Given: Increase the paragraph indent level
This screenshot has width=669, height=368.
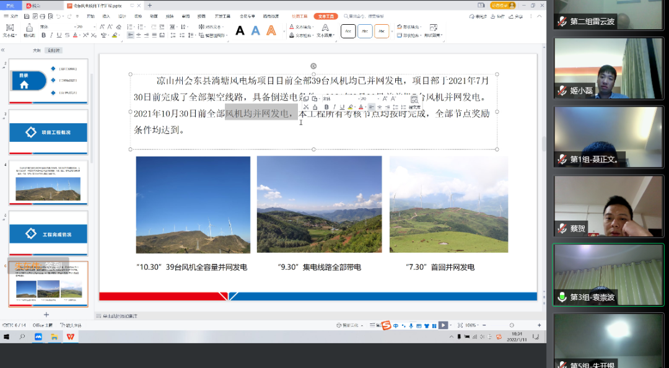Looking at the screenshot, I should click(162, 27).
